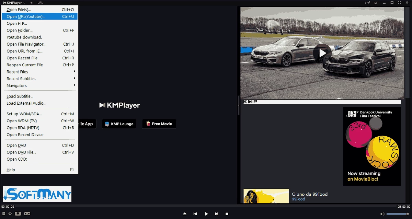Open the settings gear in bottom bar
The width and height of the screenshot is (412, 219).
(x=10, y=214)
